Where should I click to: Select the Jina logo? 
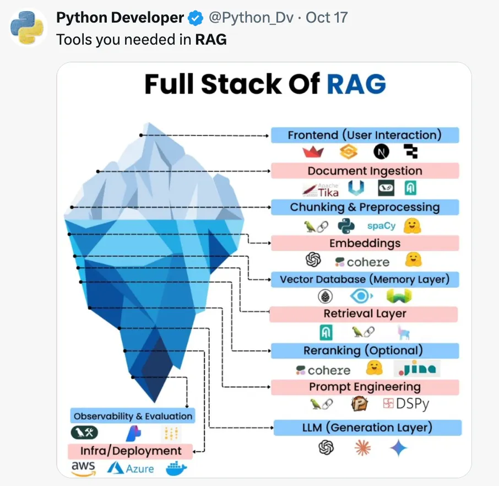pyautogui.click(x=417, y=369)
